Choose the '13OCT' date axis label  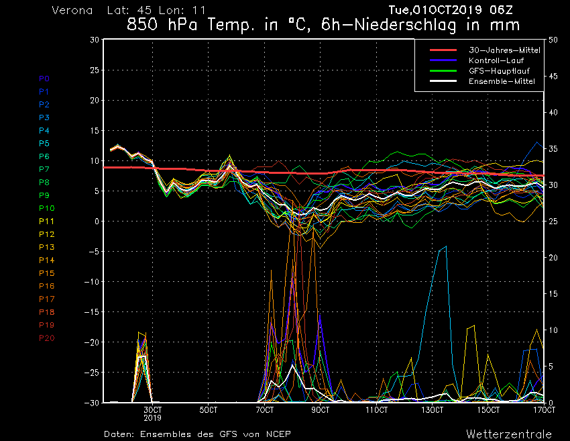pyautogui.click(x=433, y=410)
